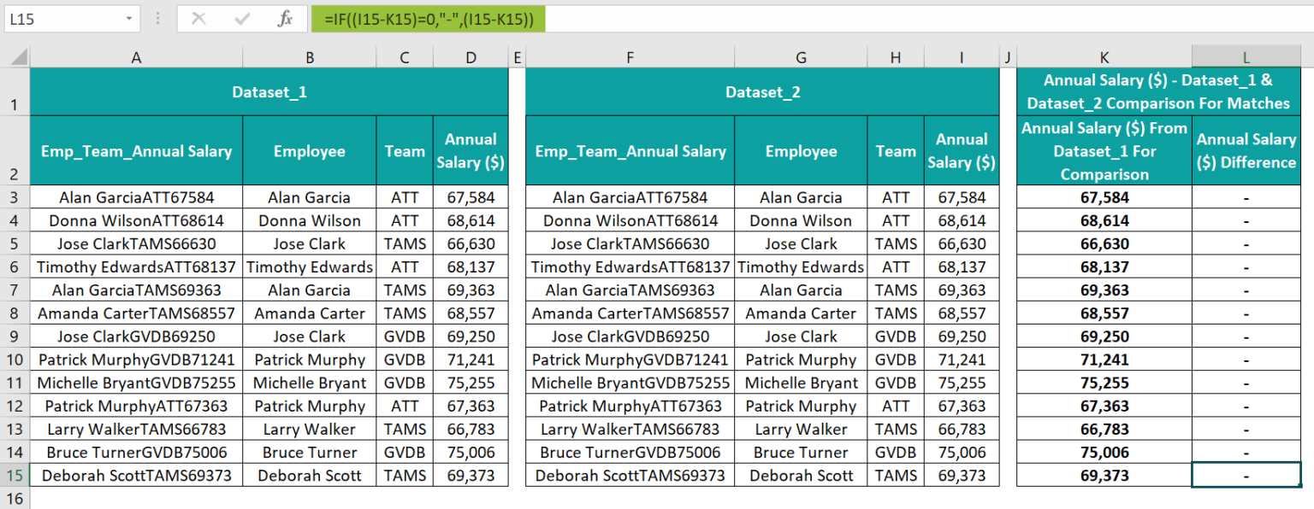This screenshot has width=1314, height=509.
Task: Select 'Michelle Bryant' in column B
Action: (x=309, y=383)
